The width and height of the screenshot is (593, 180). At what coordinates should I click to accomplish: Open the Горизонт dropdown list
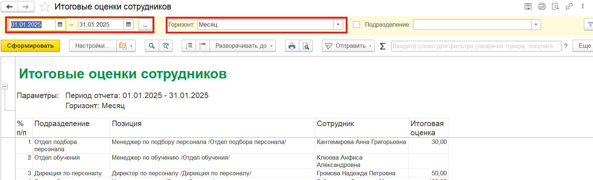tap(338, 24)
